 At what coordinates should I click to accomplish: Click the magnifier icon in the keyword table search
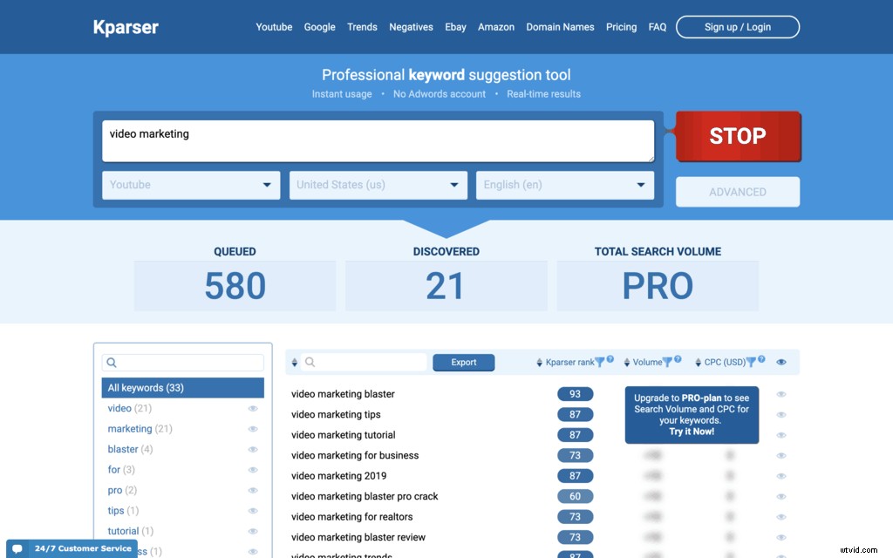pyautogui.click(x=310, y=362)
